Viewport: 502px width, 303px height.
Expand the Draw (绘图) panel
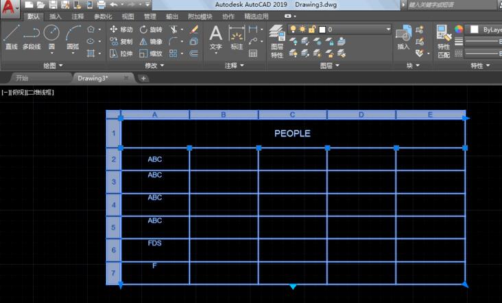click(x=53, y=66)
